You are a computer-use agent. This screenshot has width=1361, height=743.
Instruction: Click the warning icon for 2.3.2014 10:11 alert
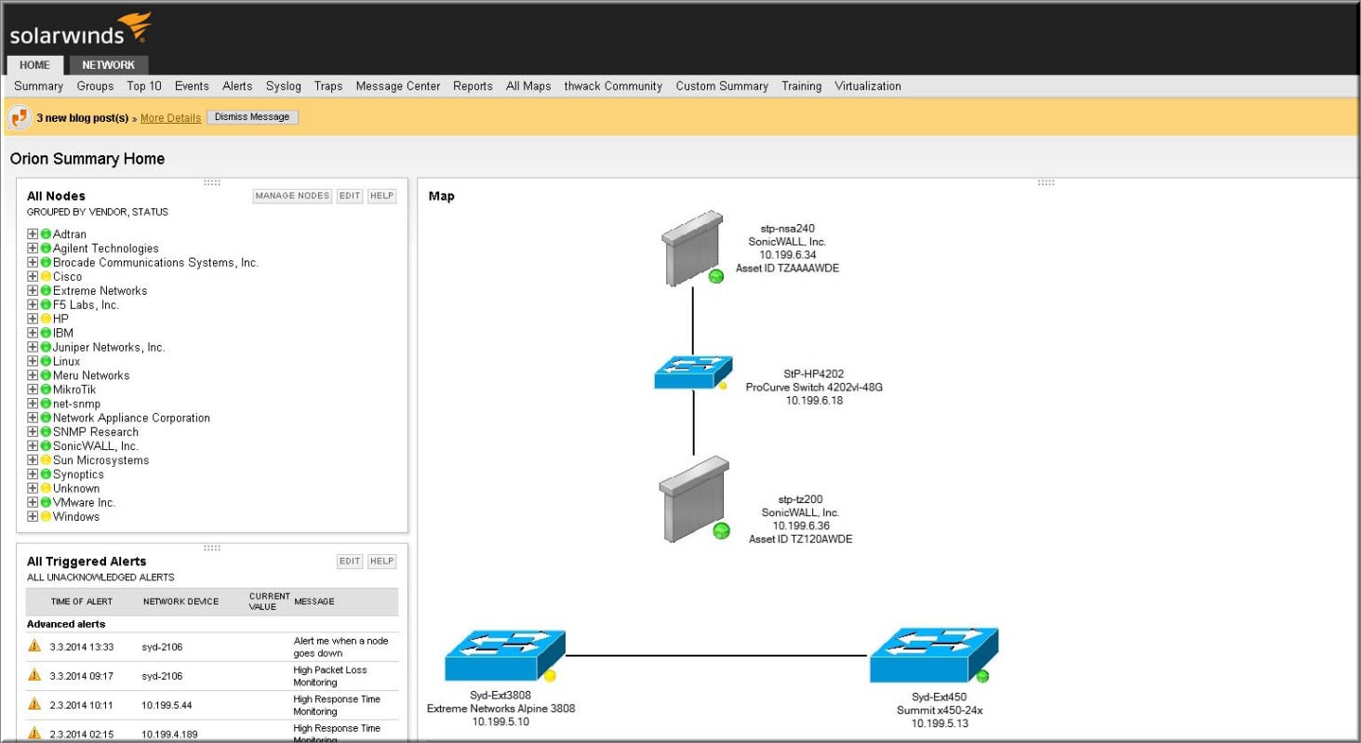click(x=34, y=704)
